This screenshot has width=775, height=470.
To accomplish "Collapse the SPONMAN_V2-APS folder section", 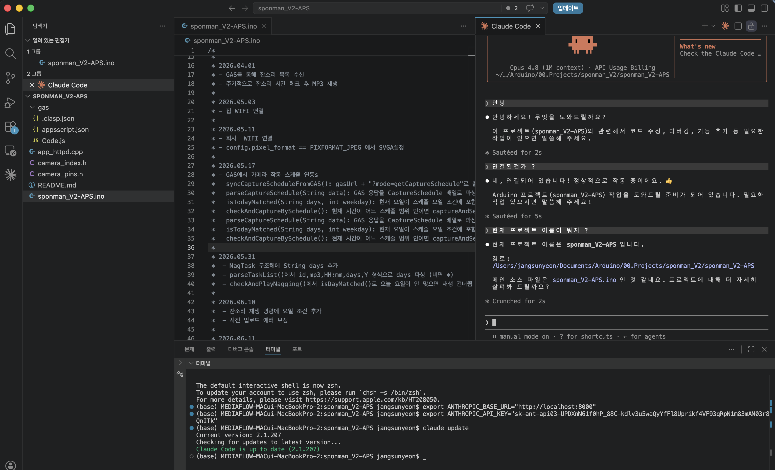I will [x=28, y=96].
